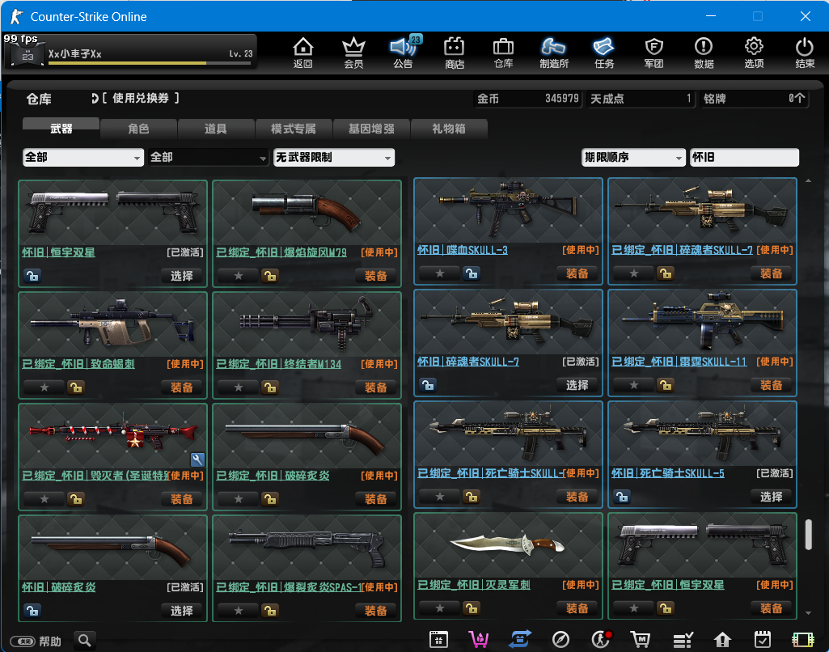Toggle favorite star on 雷霆SKULL-11
The width and height of the screenshot is (829, 652).
click(x=633, y=385)
